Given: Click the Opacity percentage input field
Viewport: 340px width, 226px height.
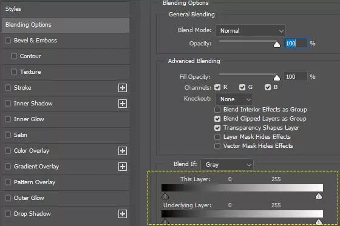Looking at the screenshot, I should point(295,43).
